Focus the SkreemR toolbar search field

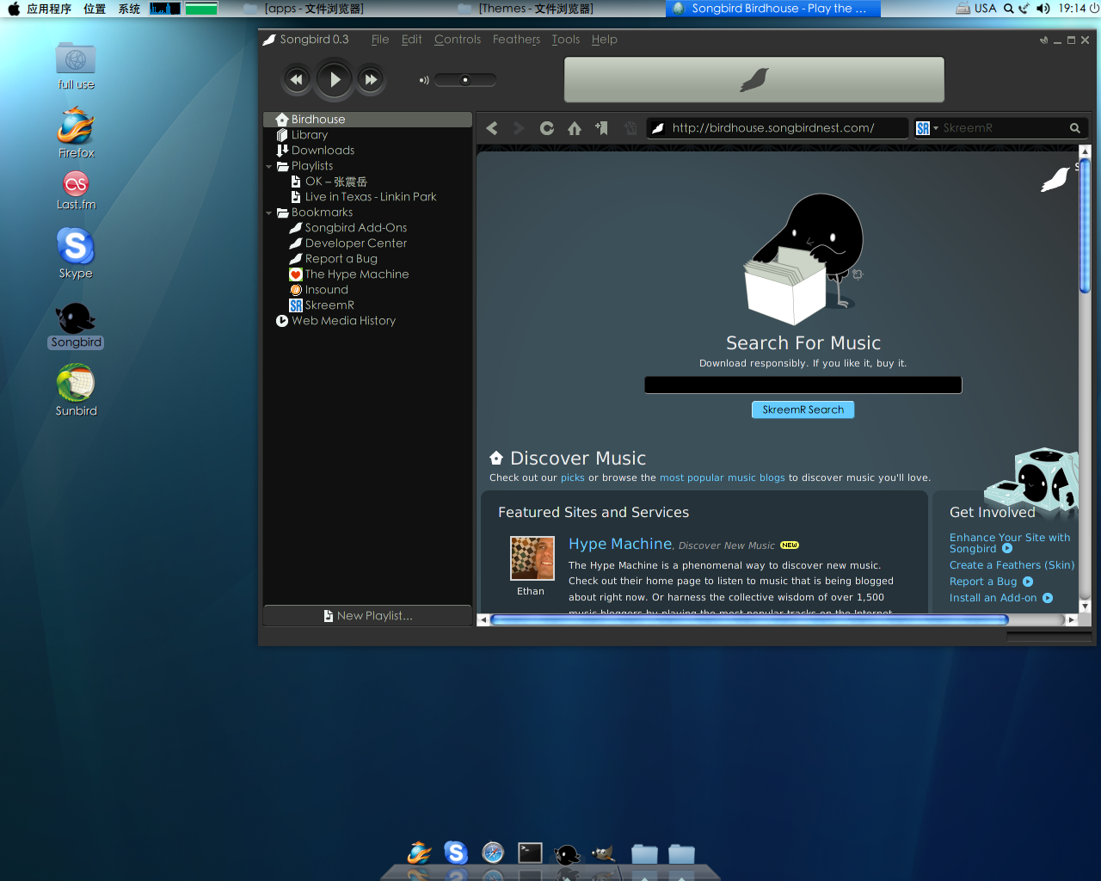pos(1003,128)
